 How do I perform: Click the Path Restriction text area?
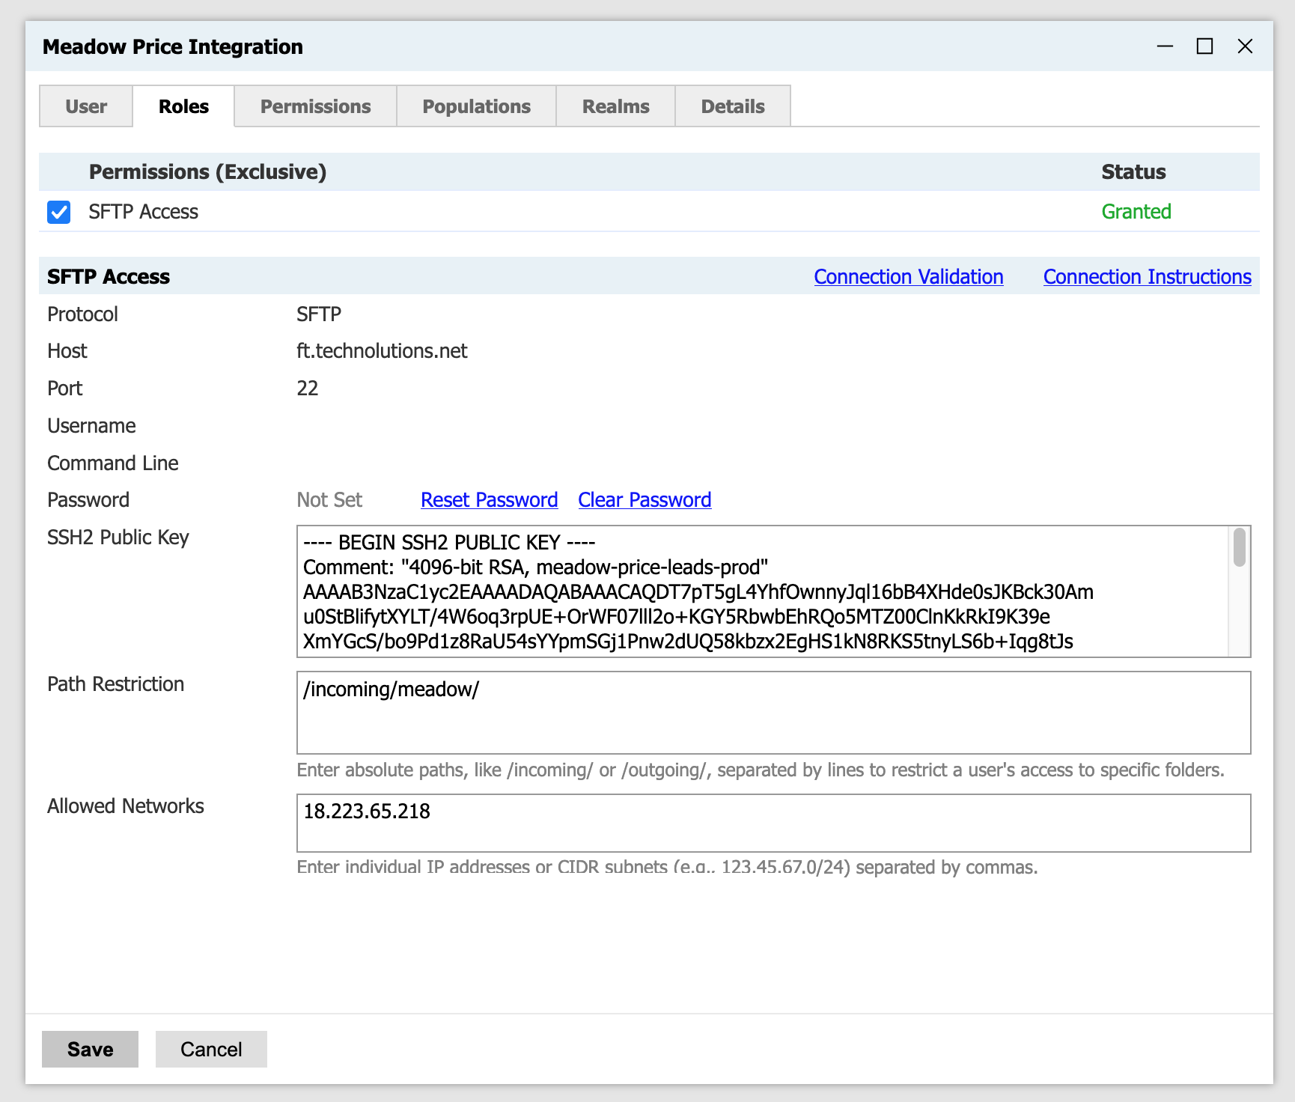(774, 713)
